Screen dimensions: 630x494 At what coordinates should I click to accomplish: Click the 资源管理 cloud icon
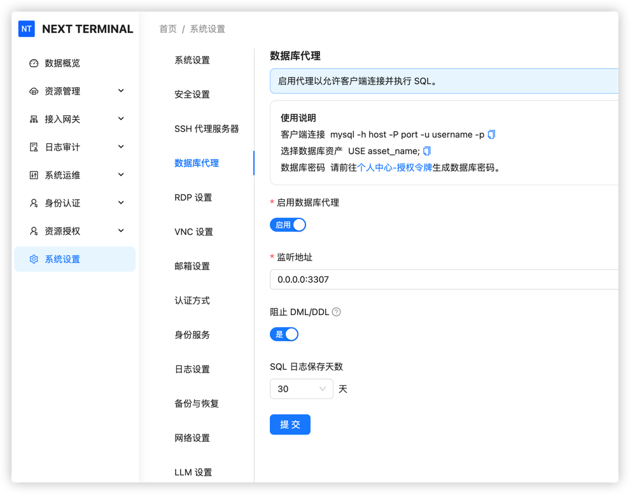click(x=34, y=91)
